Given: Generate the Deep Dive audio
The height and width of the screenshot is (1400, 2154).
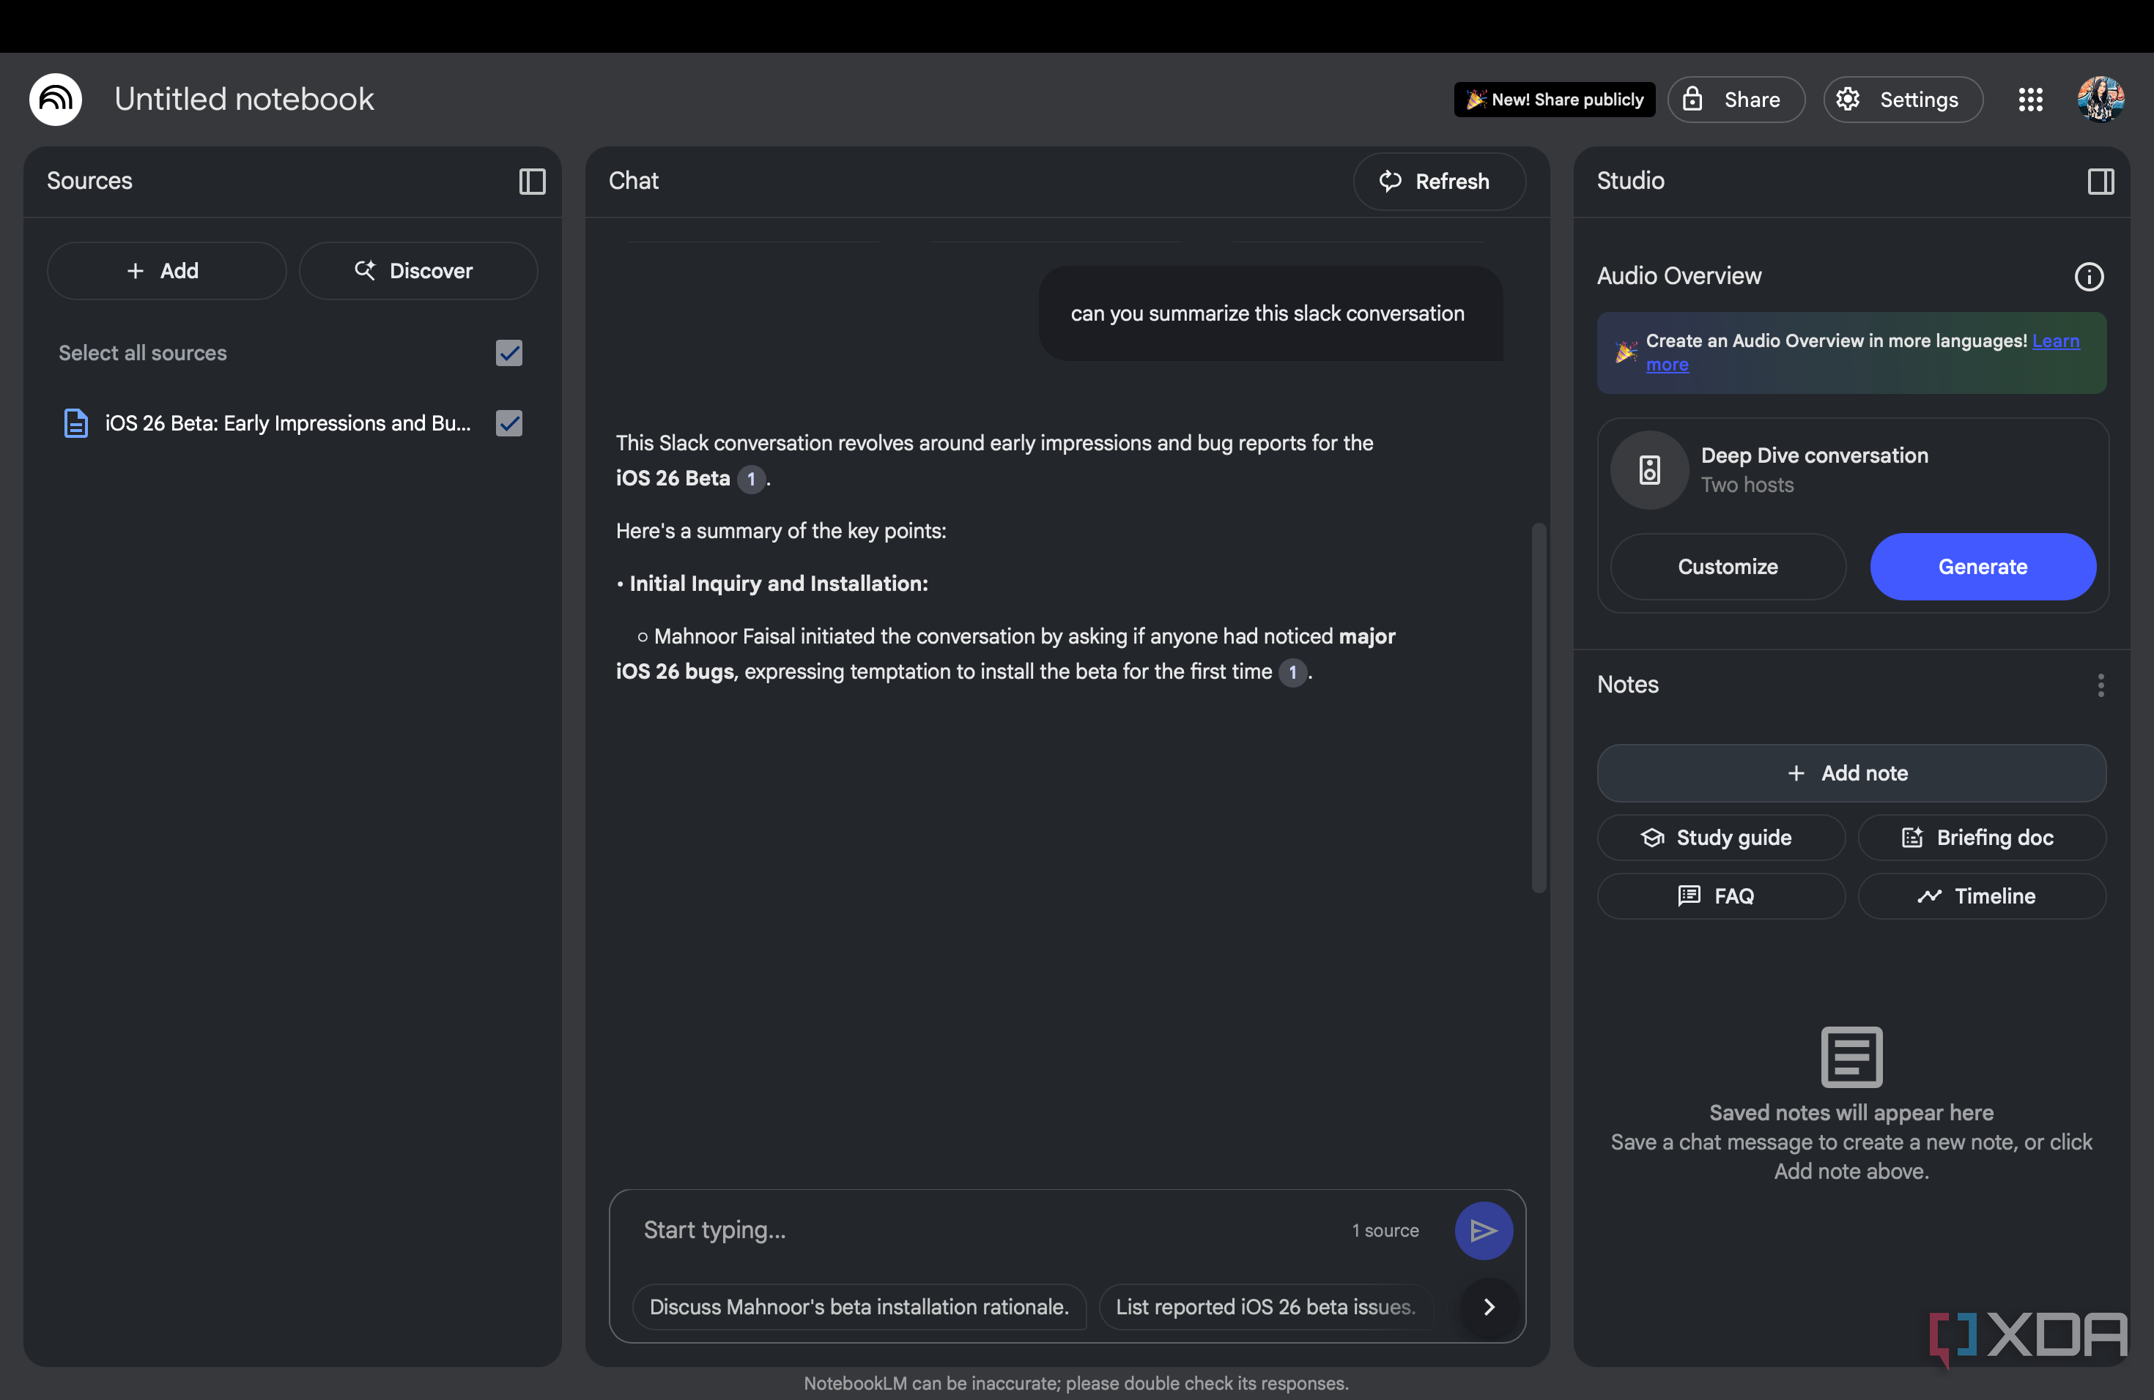Looking at the screenshot, I should (1983, 567).
